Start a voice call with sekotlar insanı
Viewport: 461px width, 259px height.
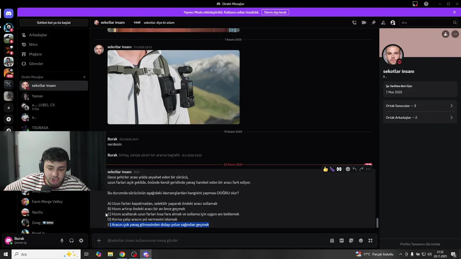(354, 22)
